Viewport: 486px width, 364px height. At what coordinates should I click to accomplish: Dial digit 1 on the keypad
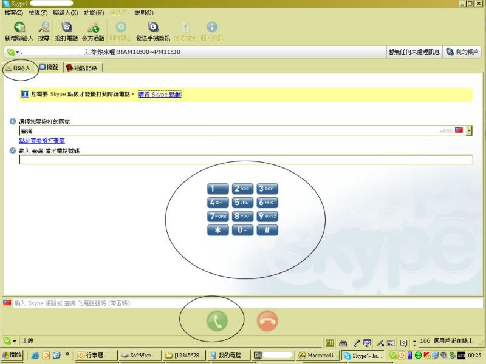(218, 189)
